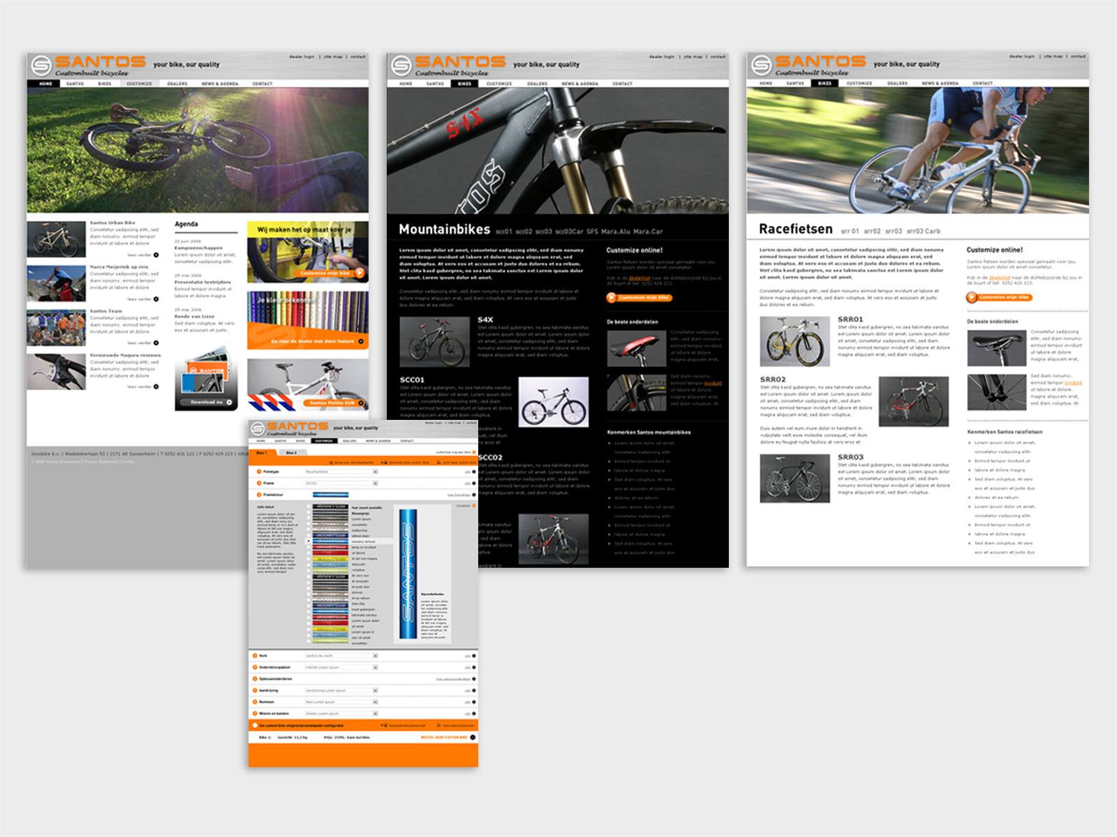This screenshot has width=1117, height=837.
Task: Click arrow icon for Santos Team article
Action: click(156, 342)
